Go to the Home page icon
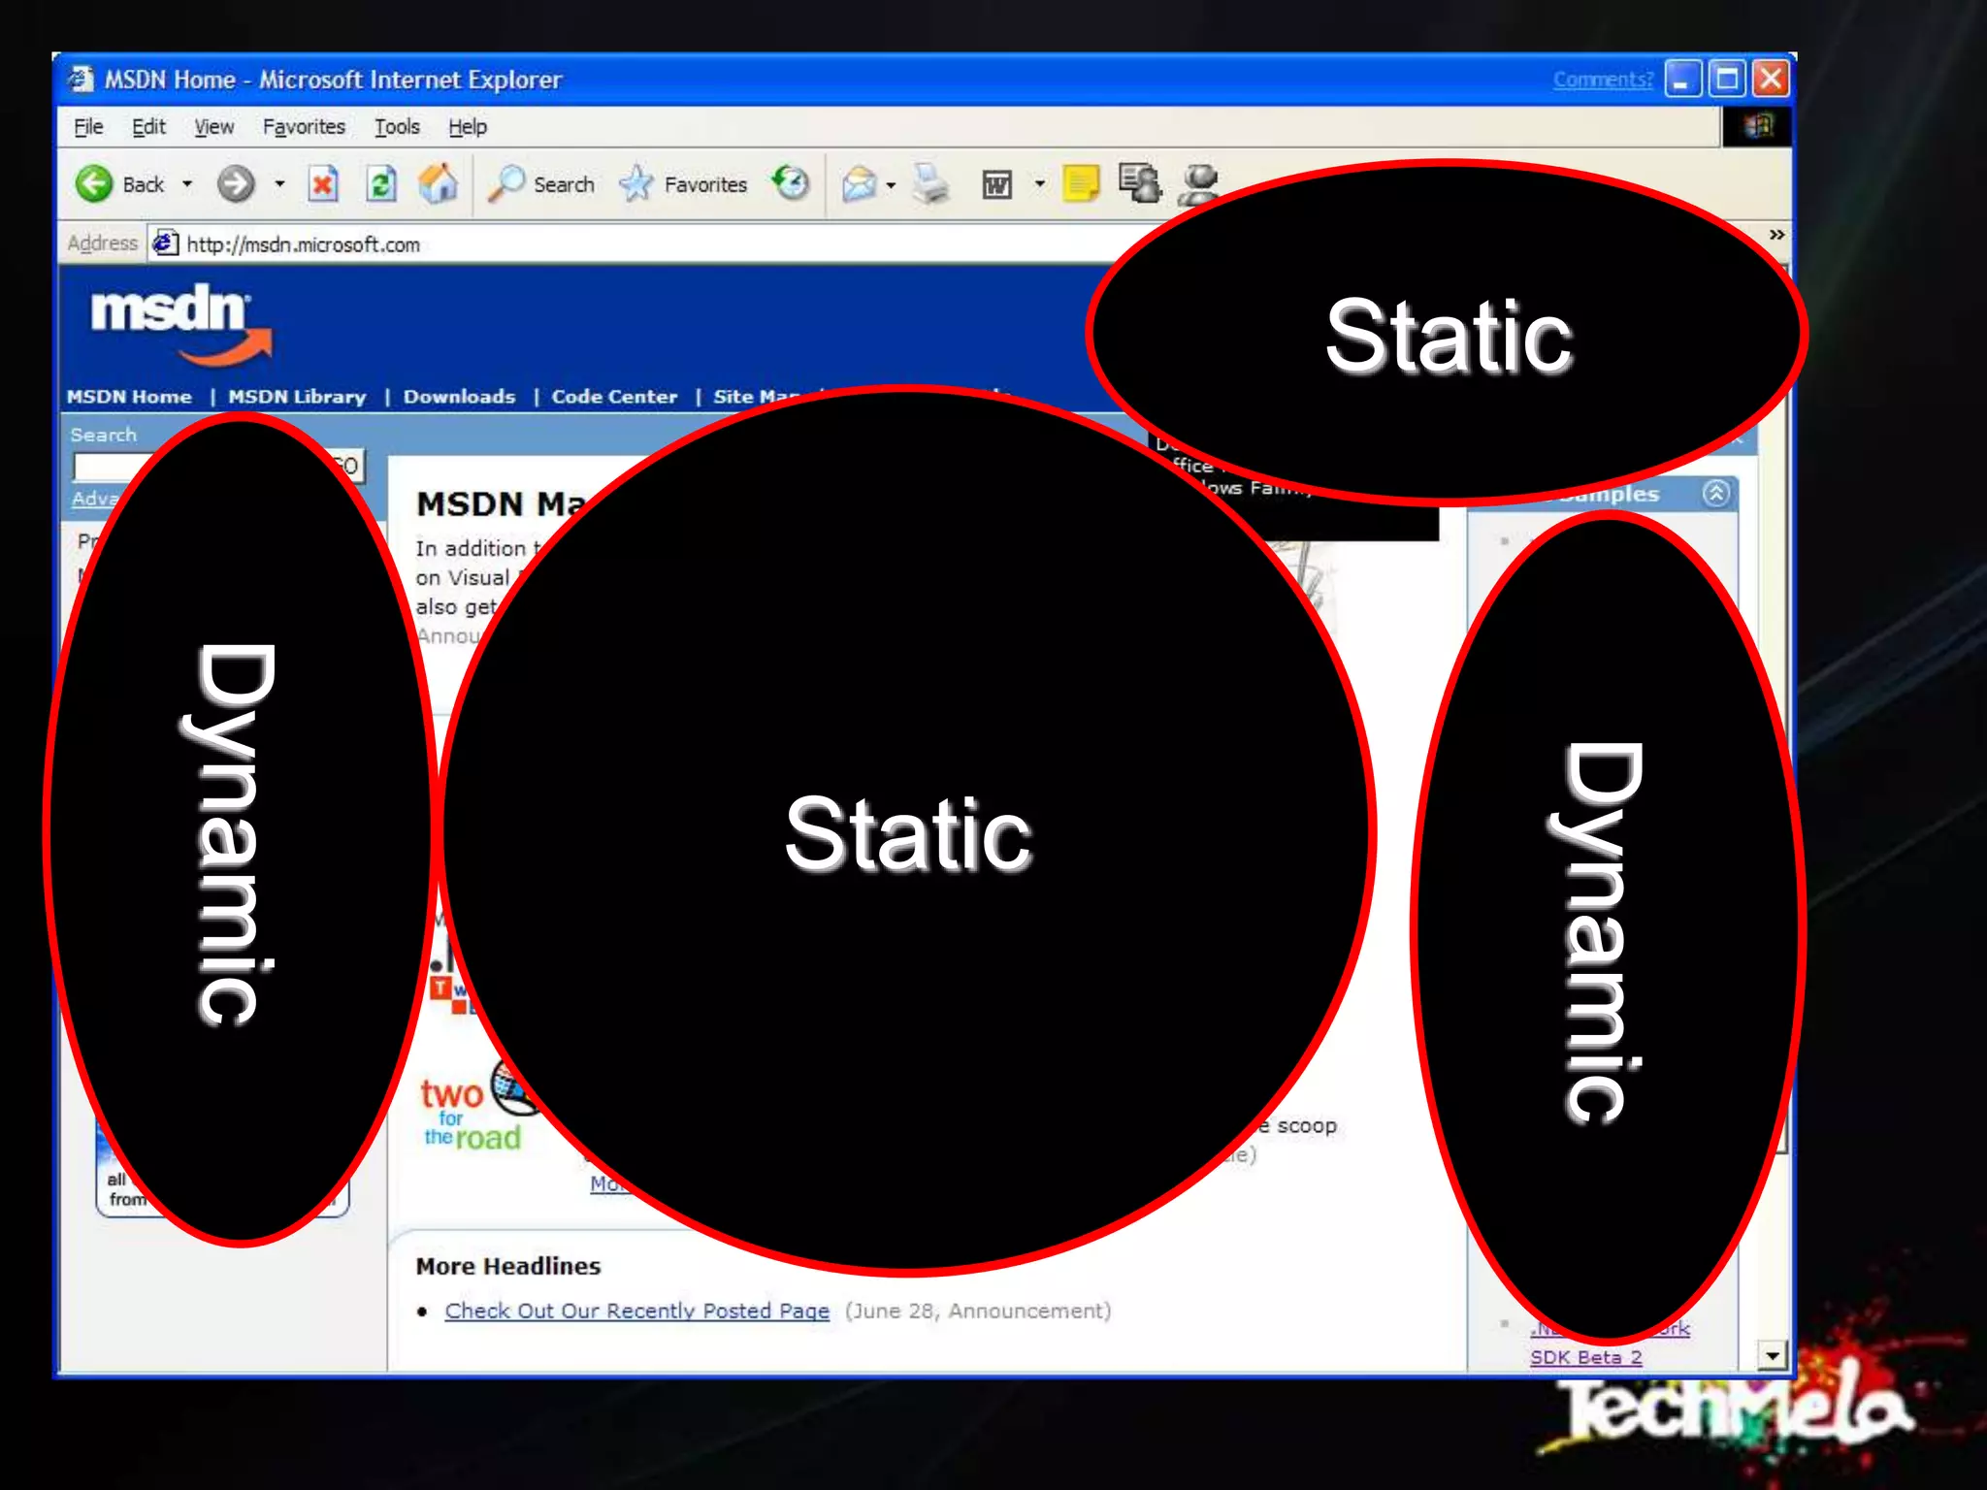Screen dimensions: 1987x1490 coord(439,183)
